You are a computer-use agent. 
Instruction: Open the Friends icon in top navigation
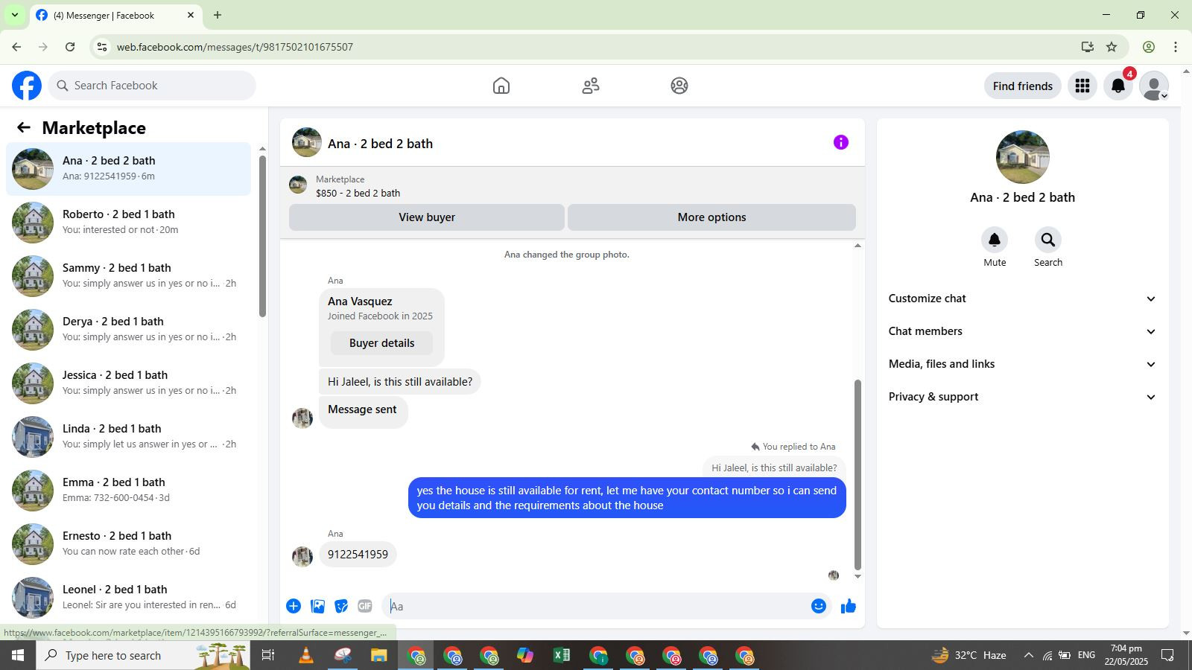coord(591,86)
